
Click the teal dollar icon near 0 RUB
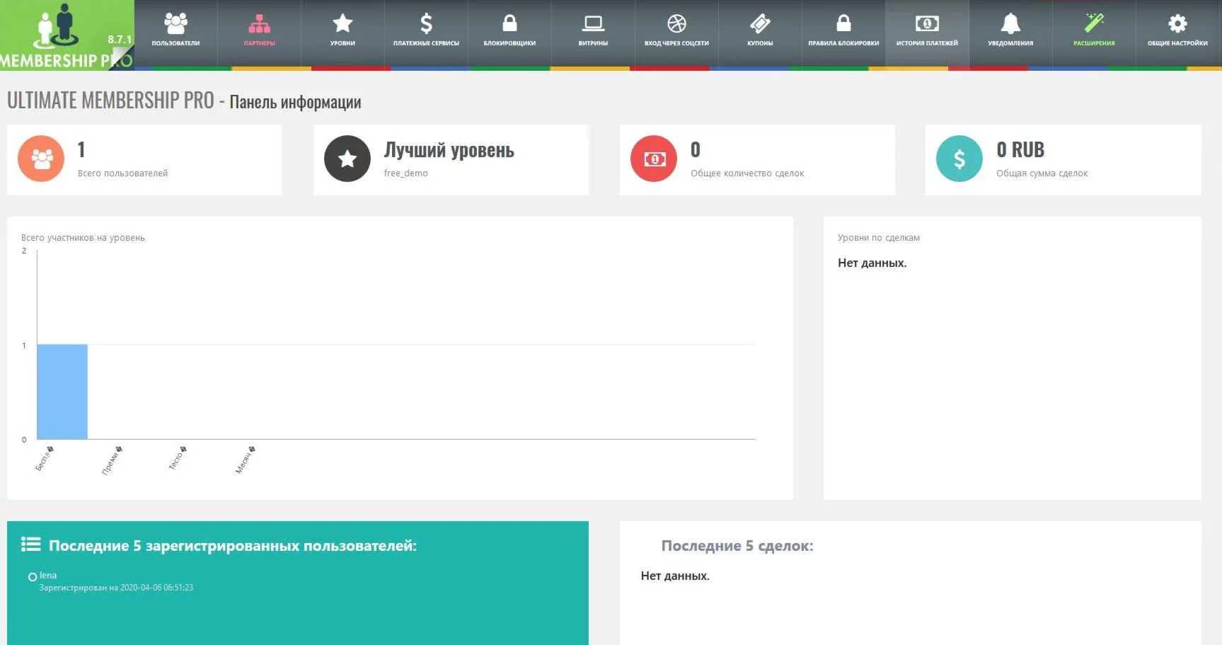point(959,159)
